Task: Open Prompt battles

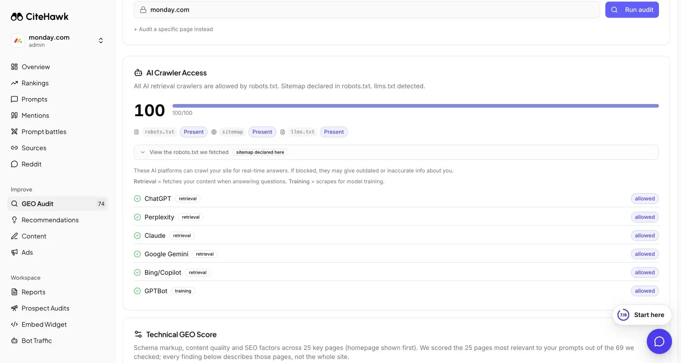Action: (x=58, y=132)
